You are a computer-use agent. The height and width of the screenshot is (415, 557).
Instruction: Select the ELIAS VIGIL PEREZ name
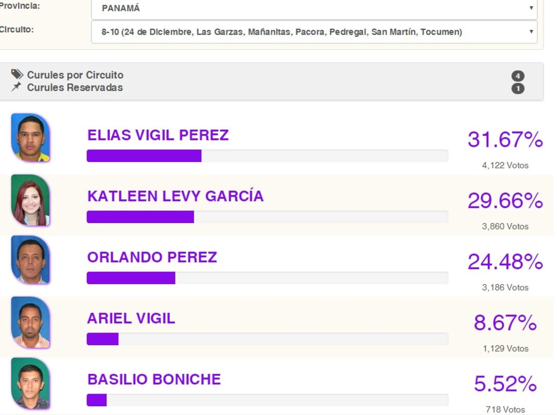[158, 135]
